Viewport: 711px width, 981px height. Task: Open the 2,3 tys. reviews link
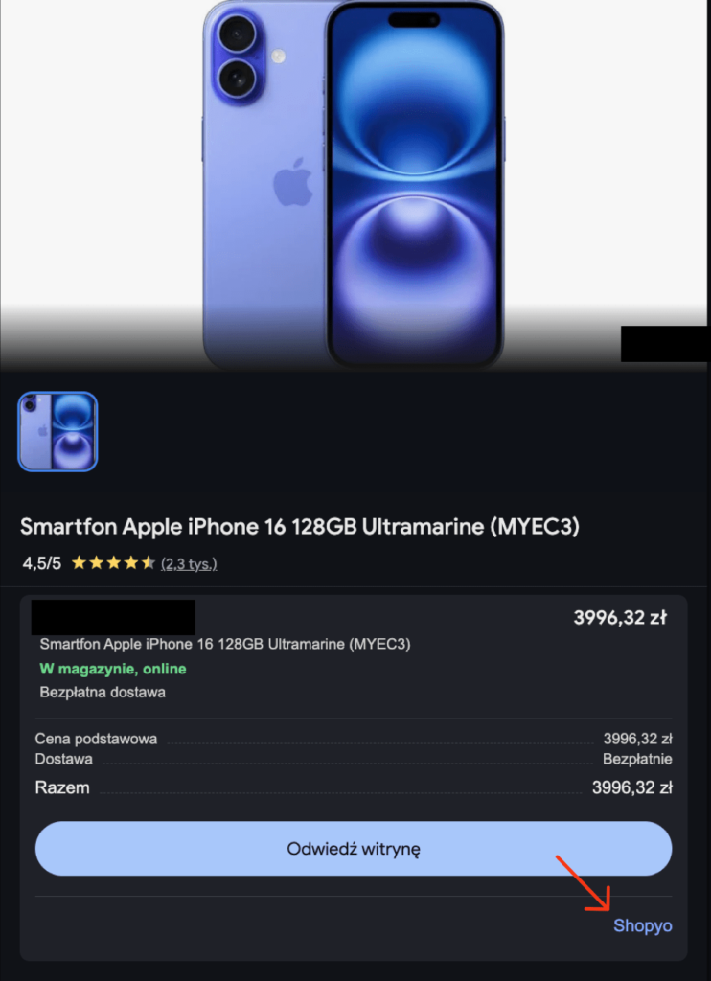(189, 563)
